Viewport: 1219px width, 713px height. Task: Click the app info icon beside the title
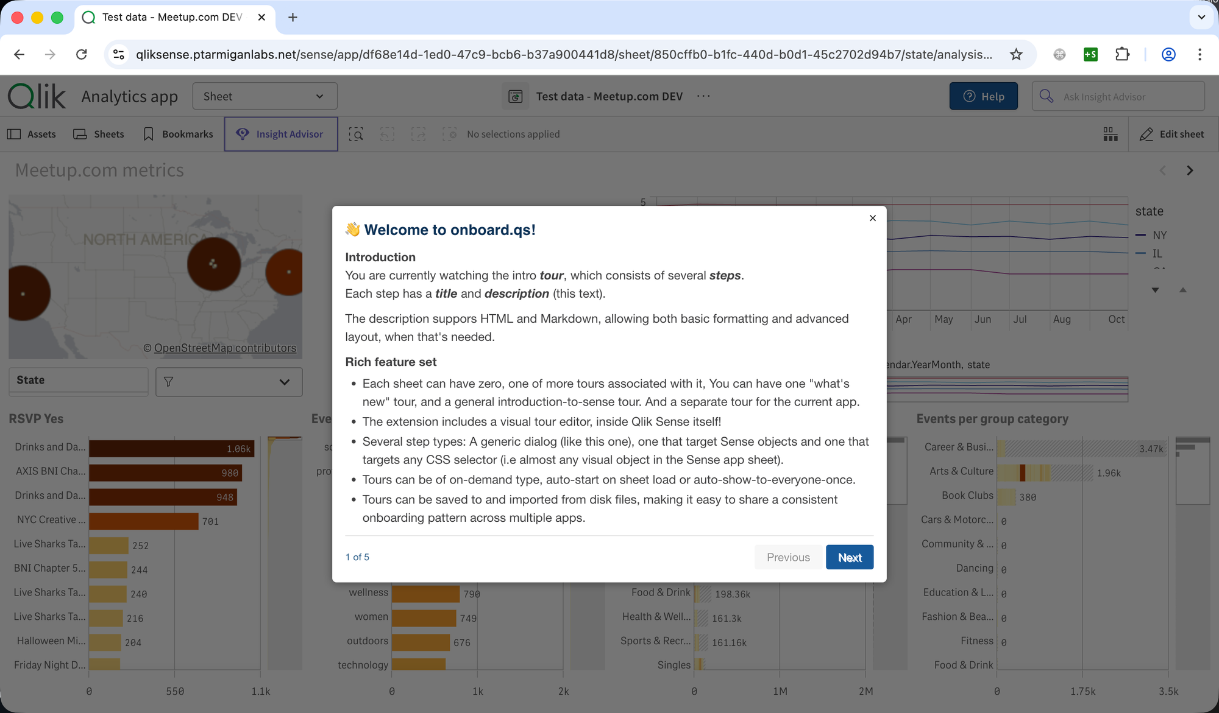tap(516, 96)
